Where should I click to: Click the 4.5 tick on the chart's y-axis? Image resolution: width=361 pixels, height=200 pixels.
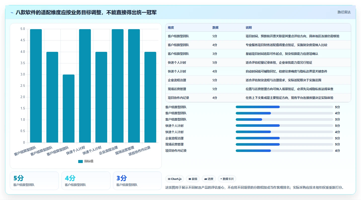point(22,41)
